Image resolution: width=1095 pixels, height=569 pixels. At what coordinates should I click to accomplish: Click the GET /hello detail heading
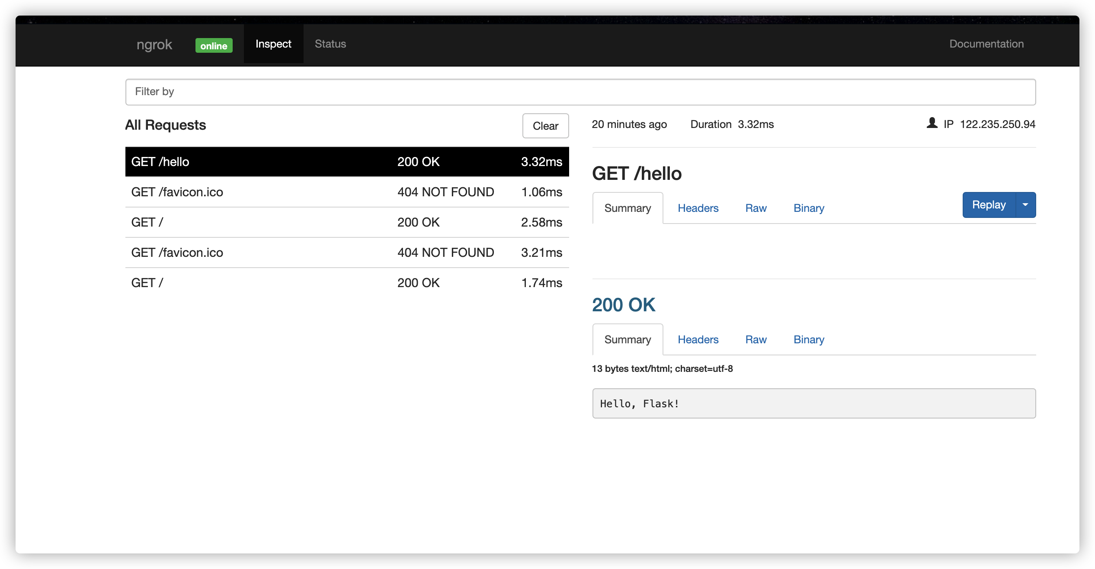pos(637,173)
